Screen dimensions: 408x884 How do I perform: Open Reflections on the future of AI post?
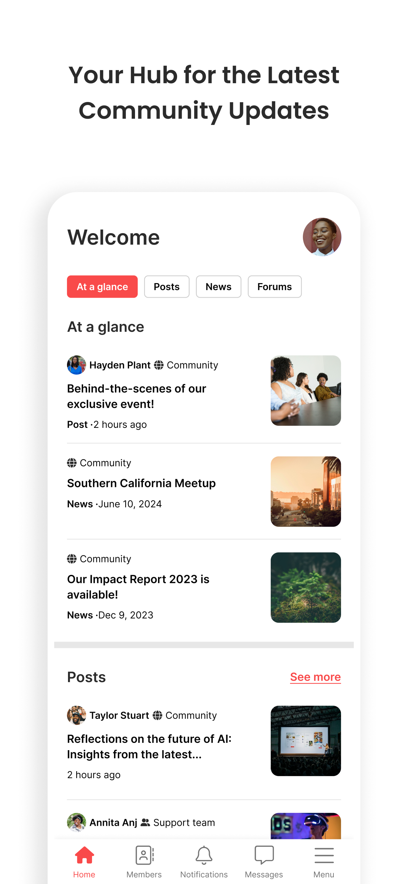coord(149,747)
